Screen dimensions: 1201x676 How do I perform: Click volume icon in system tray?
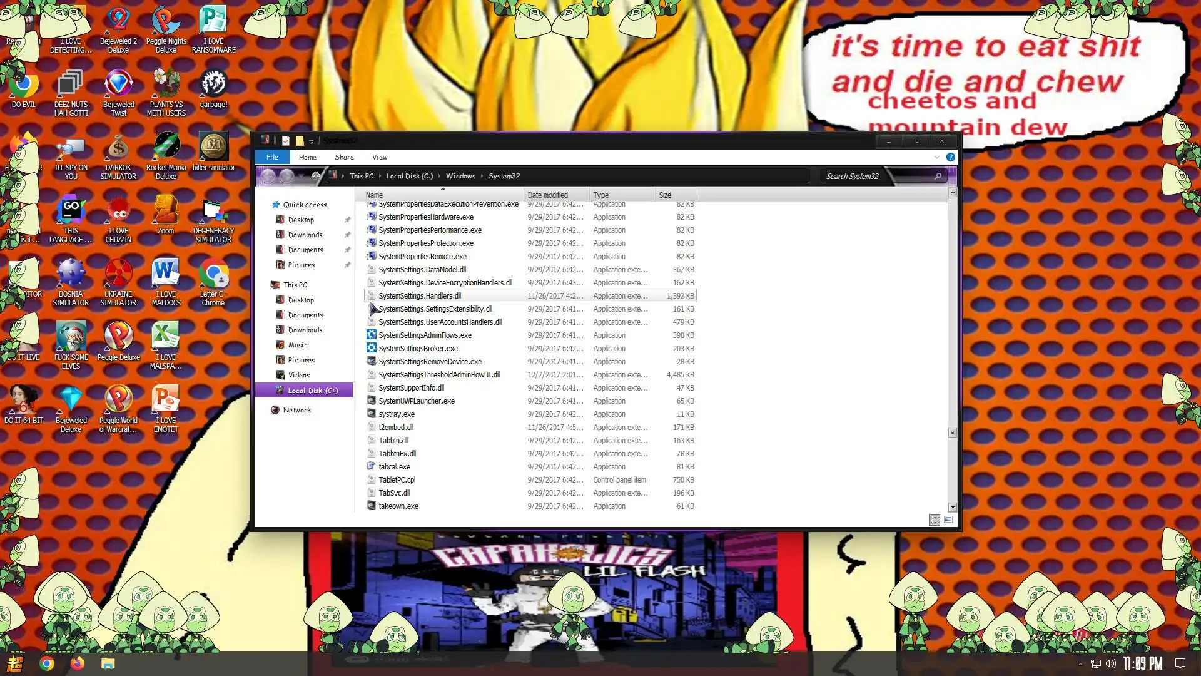point(1110,663)
